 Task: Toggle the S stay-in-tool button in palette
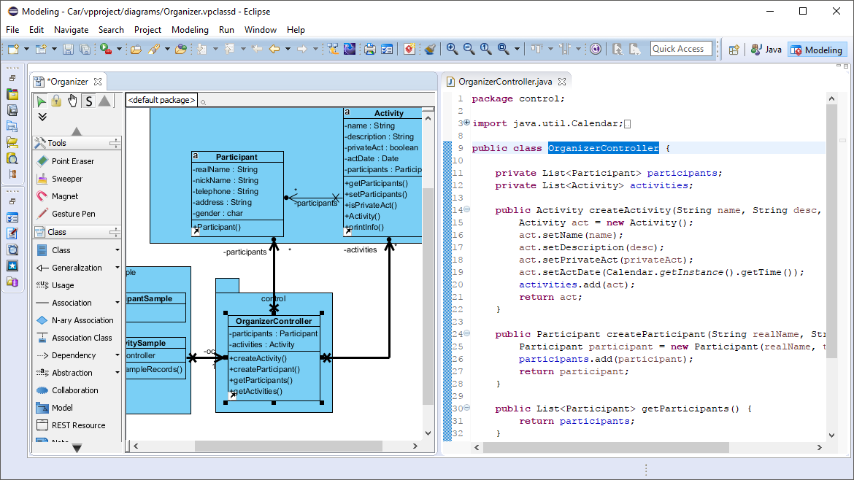click(x=89, y=101)
